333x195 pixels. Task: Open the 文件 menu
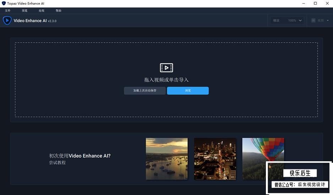tap(8, 11)
